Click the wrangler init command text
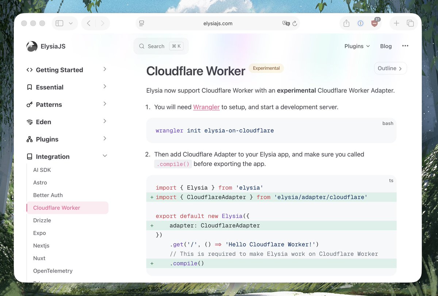The width and height of the screenshot is (438, 296). 215,131
